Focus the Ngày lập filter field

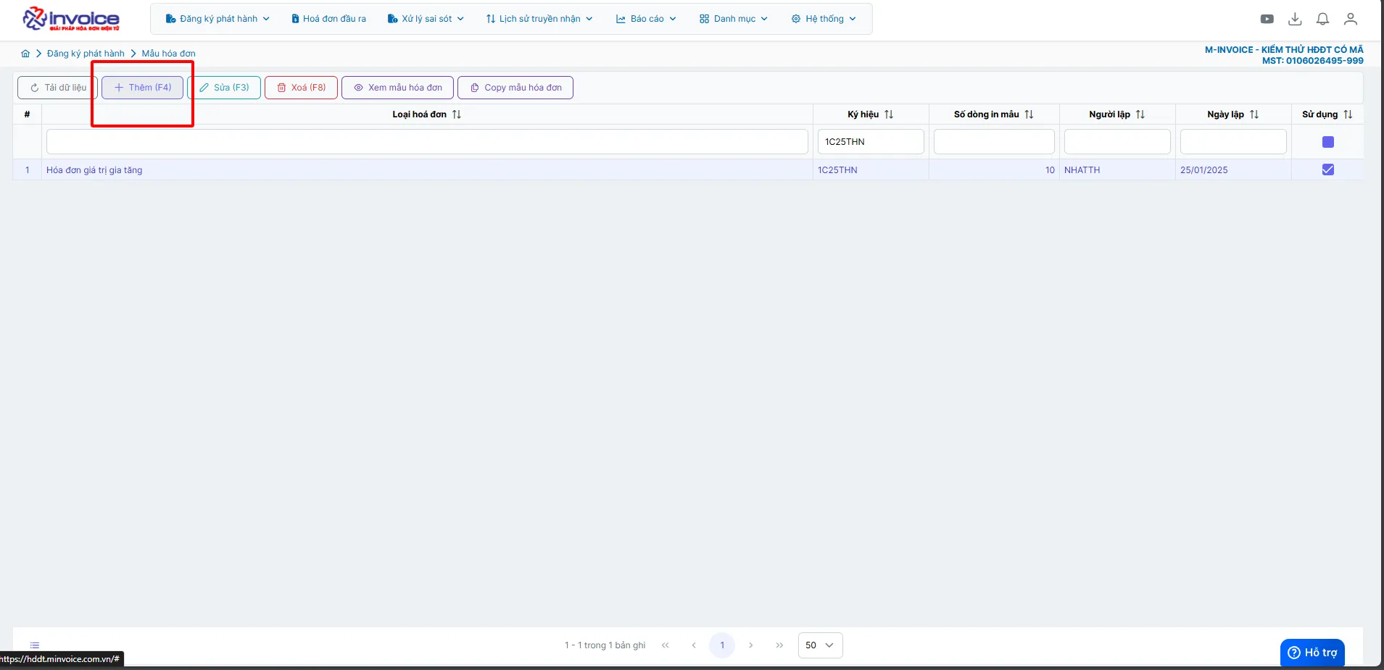[1233, 142]
